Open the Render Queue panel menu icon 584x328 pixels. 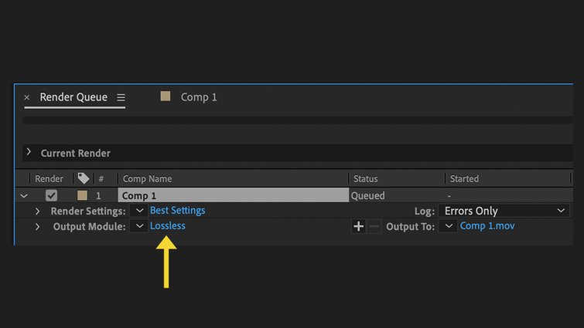pos(121,98)
